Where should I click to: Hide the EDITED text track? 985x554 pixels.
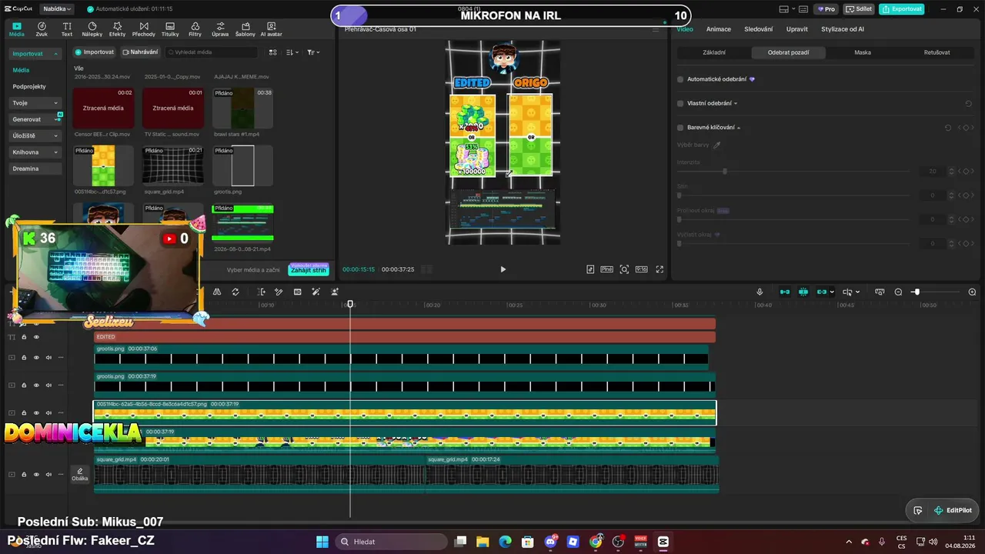[x=36, y=337]
